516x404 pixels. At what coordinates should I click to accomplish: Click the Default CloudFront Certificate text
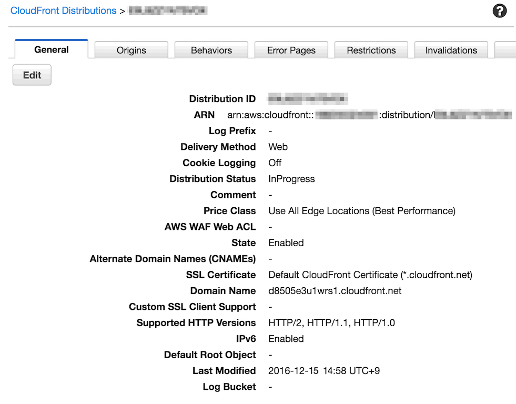(x=370, y=275)
